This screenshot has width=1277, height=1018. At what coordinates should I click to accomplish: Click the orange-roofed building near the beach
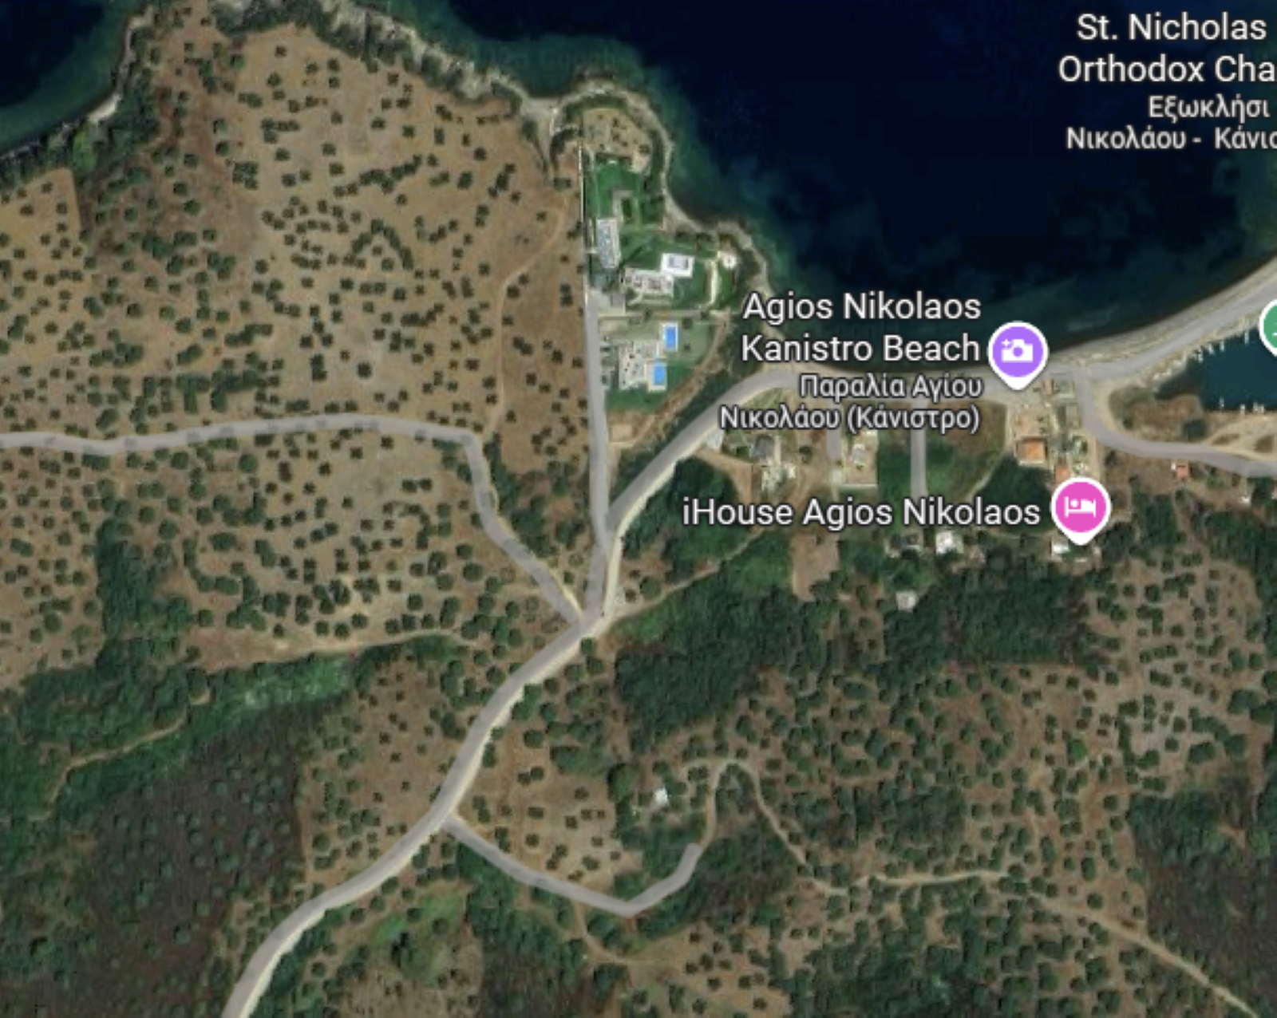[x=1032, y=450]
